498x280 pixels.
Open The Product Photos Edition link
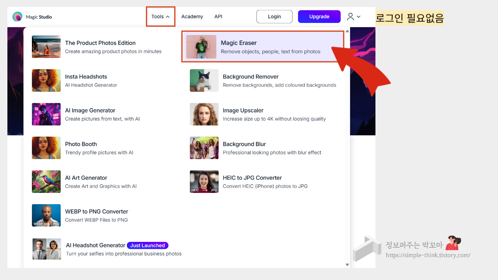tap(100, 43)
